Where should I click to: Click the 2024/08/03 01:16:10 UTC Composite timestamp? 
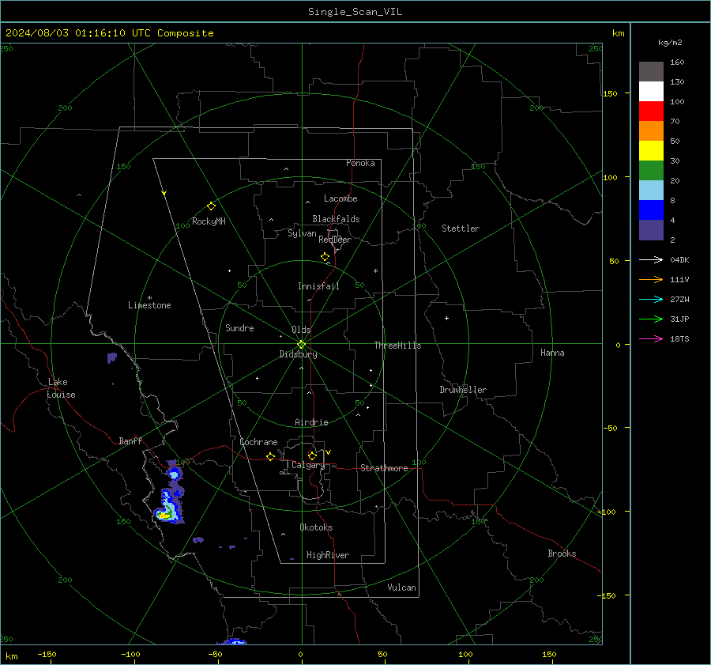click(x=109, y=33)
